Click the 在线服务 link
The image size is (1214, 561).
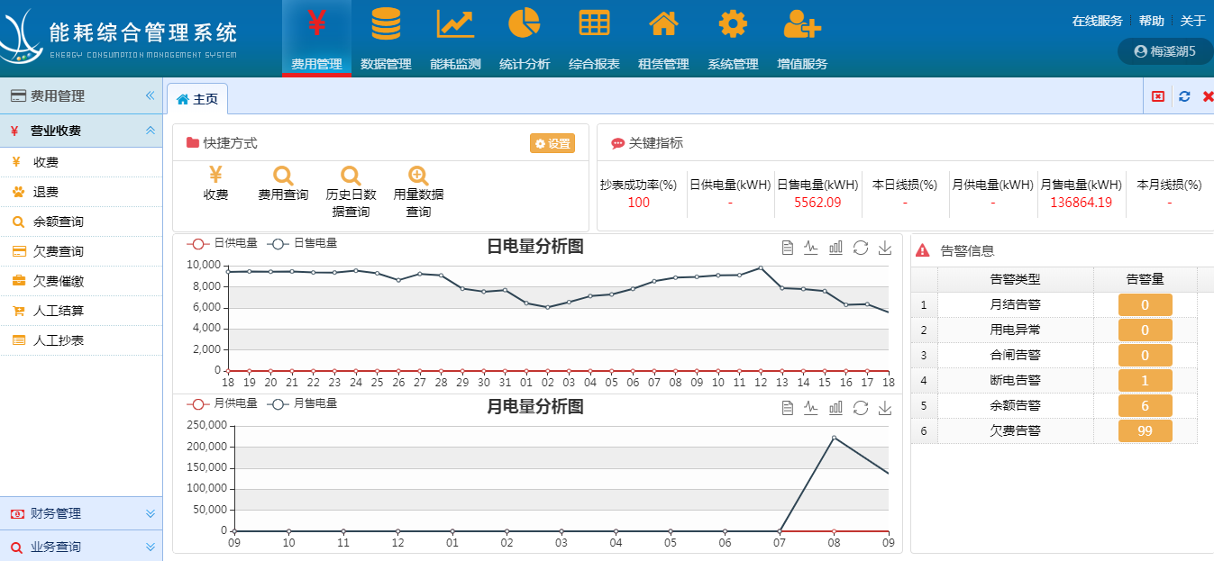[x=1097, y=21]
